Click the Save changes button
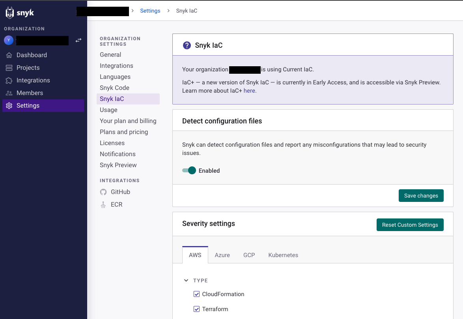Screen dimensions: 463x319 click(421, 196)
